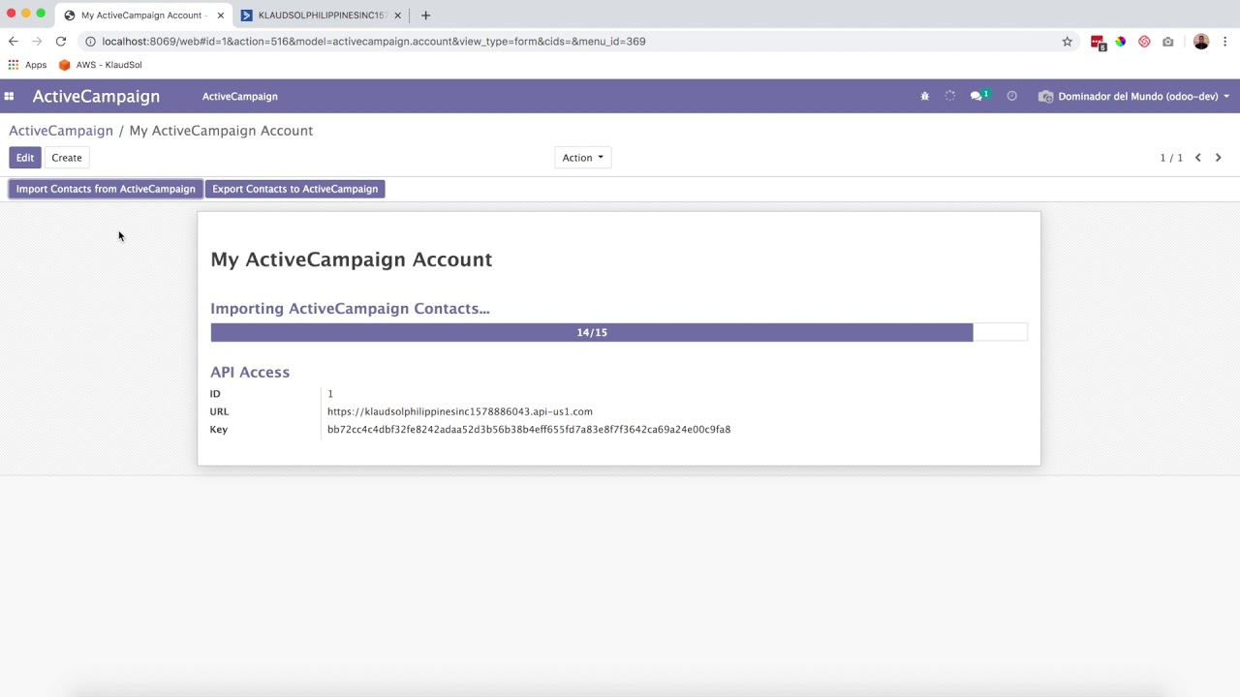1240x697 pixels.
Task: Open the Apps bookmarks shortcut
Action: tap(27, 65)
